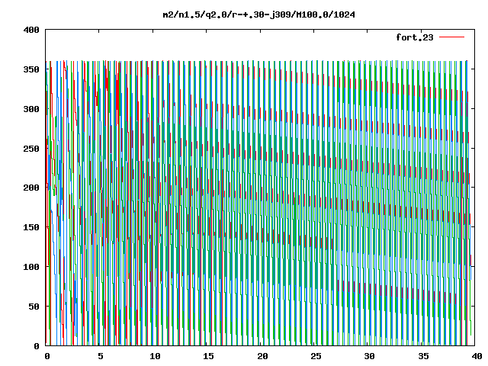
Task: Click the y-axis label 0
Action: point(37,345)
